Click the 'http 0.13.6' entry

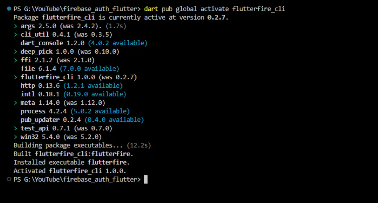point(40,86)
